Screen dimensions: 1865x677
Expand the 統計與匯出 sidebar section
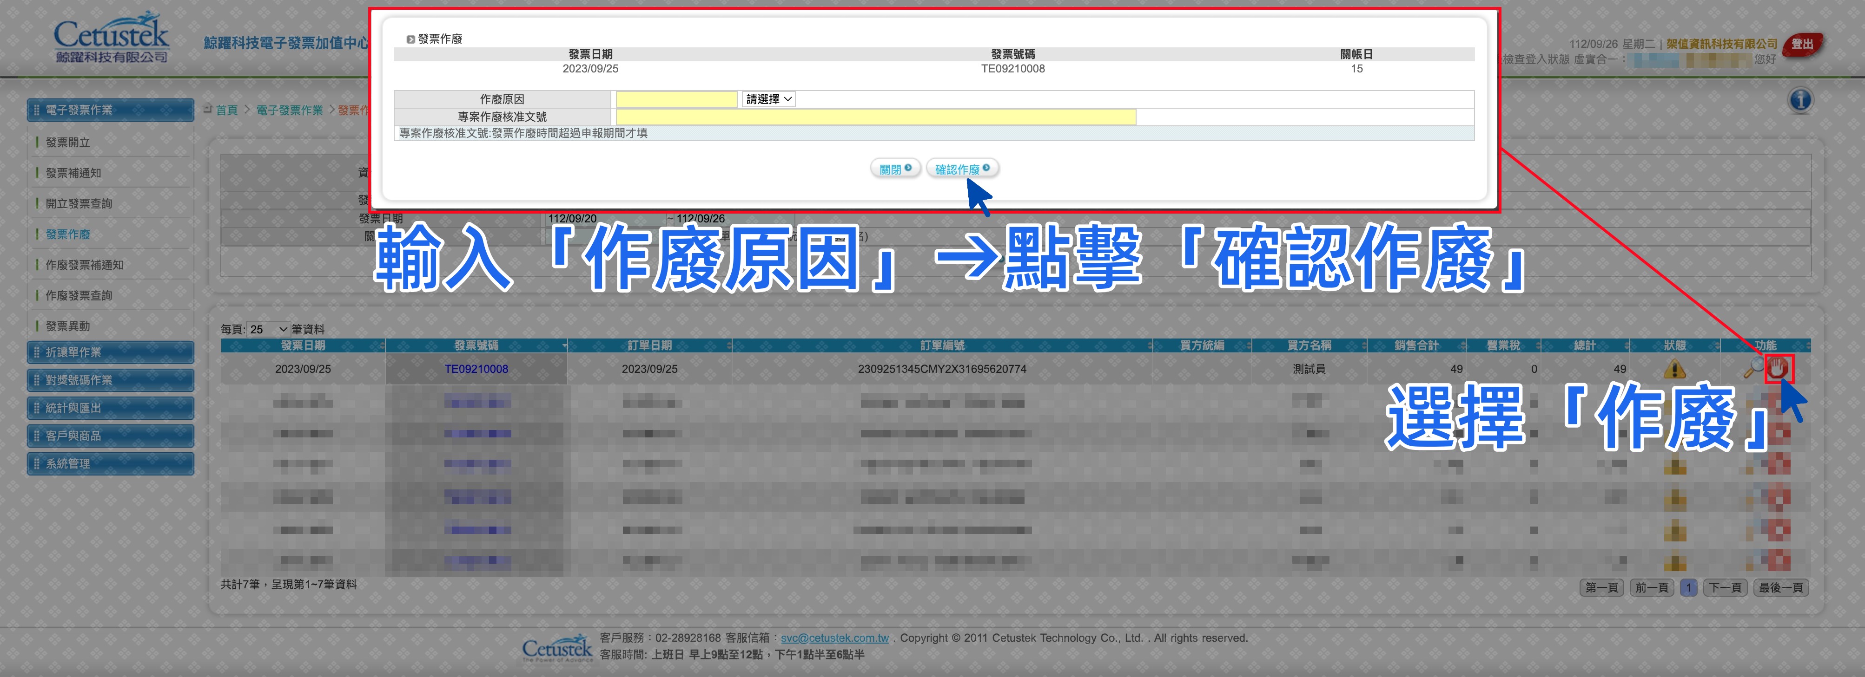pyautogui.click(x=111, y=408)
